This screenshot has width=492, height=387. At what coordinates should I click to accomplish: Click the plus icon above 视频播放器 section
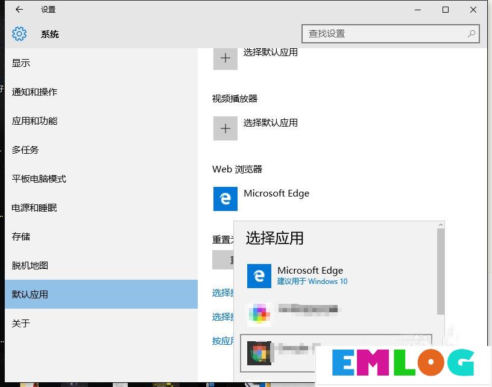pyautogui.click(x=225, y=58)
